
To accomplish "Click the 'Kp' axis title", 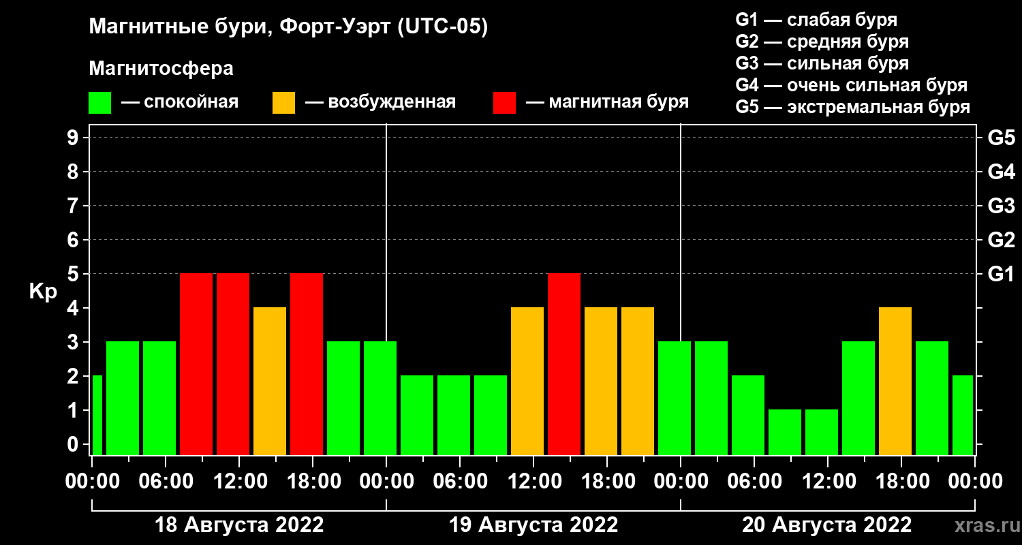I will pos(43,292).
